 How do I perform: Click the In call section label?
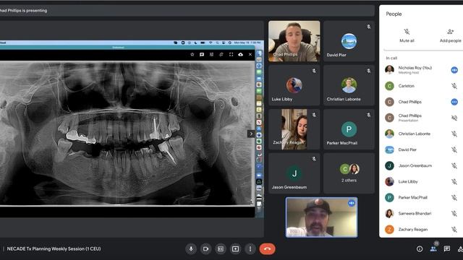pos(391,58)
